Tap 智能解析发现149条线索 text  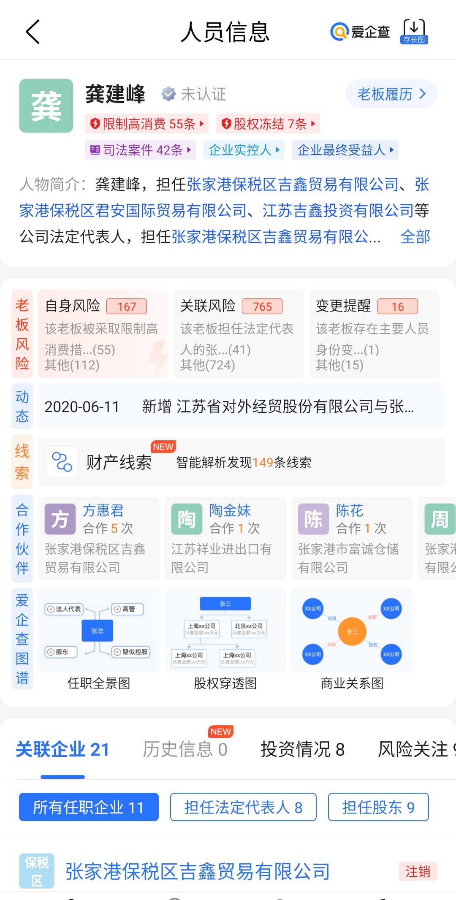[244, 463]
